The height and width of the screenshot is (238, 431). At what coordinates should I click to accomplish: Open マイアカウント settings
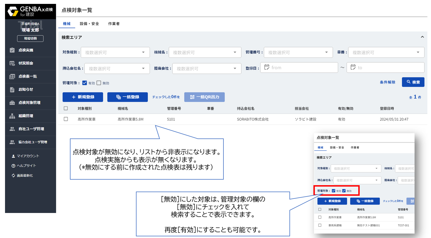click(21, 156)
